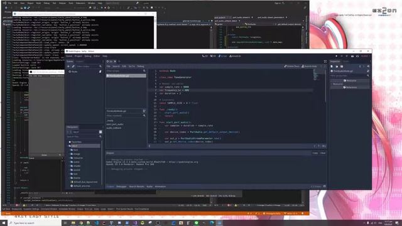Click the save resource disk icon in Inspector
Screen dimensions: 402x226
pyautogui.click(x=342, y=67)
